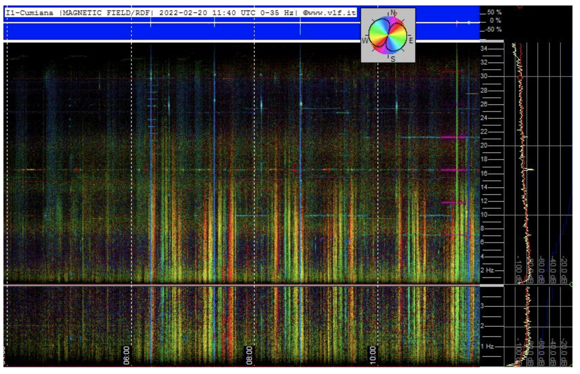The height and width of the screenshot is (374, 580).
Task: Click the -60.0 dB label in upper spectrum
Action: (x=542, y=270)
